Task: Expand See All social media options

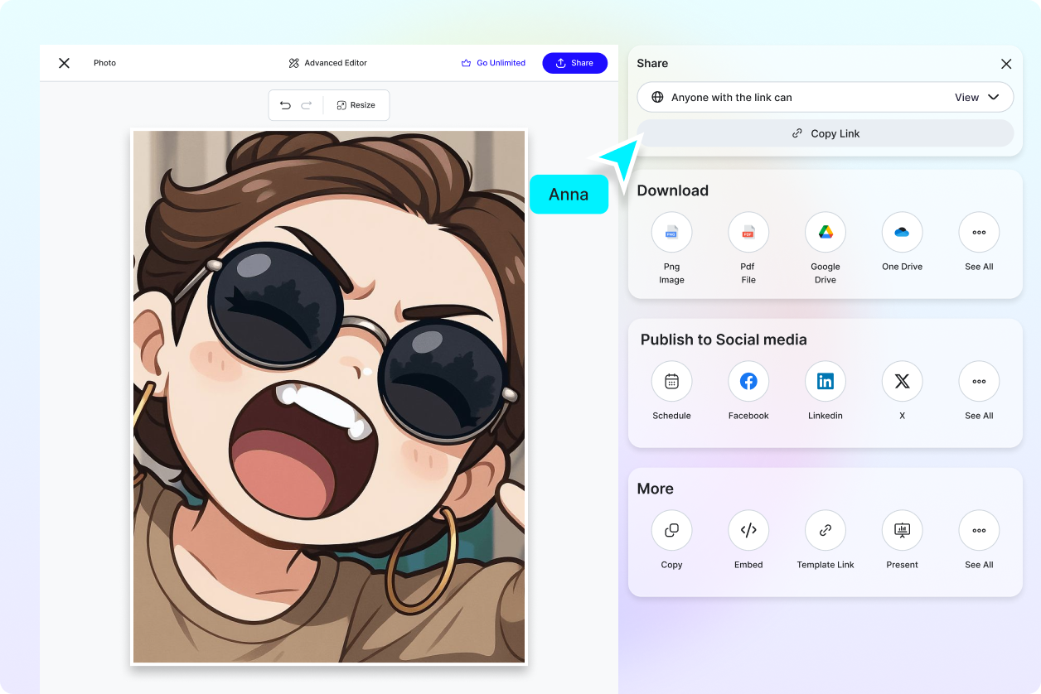Action: pyautogui.click(x=979, y=382)
